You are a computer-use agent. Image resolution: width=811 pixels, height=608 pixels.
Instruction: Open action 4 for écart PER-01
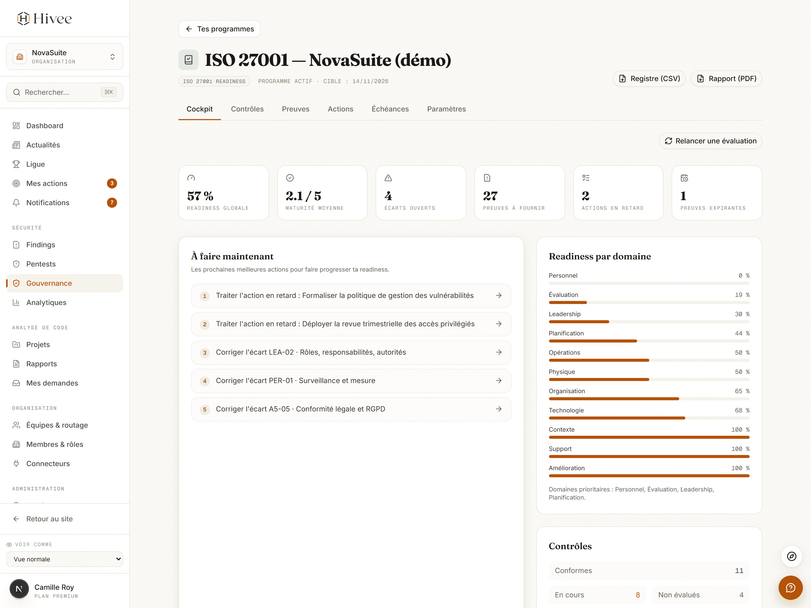[351, 381]
